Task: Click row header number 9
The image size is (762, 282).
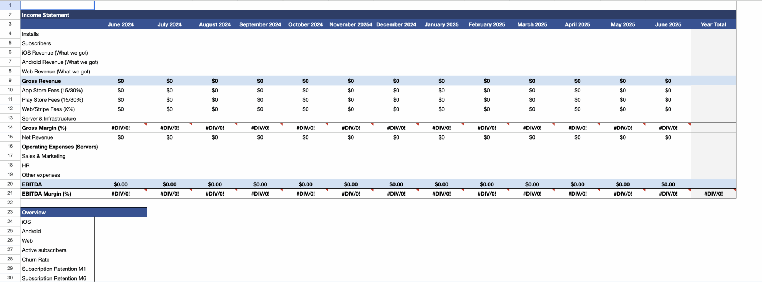Action: 10,81
